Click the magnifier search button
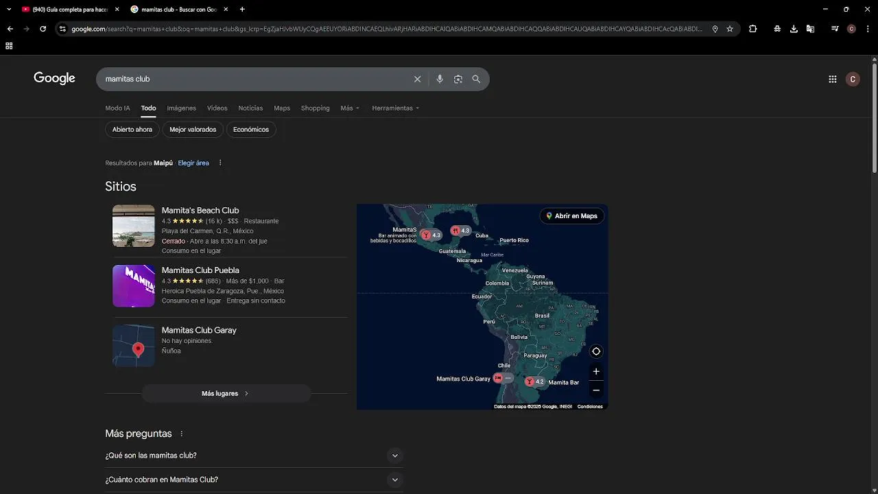This screenshot has width=878, height=494. 476,79
